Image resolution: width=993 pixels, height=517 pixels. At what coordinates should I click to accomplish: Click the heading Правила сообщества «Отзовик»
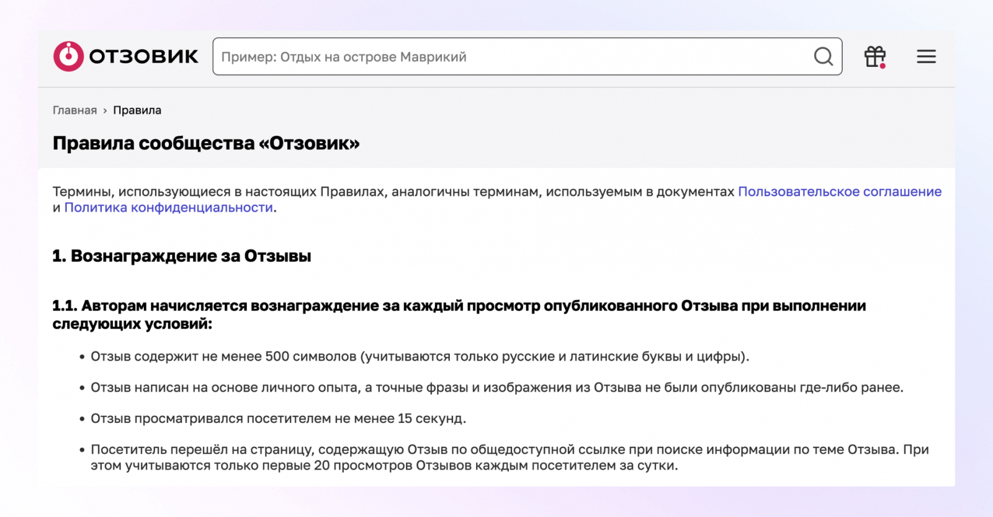tap(206, 143)
